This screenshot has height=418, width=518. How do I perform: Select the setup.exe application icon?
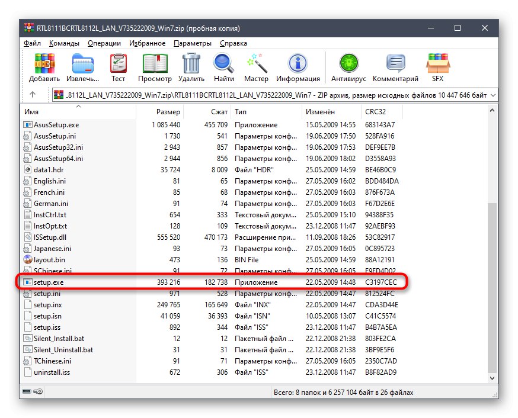click(x=28, y=282)
